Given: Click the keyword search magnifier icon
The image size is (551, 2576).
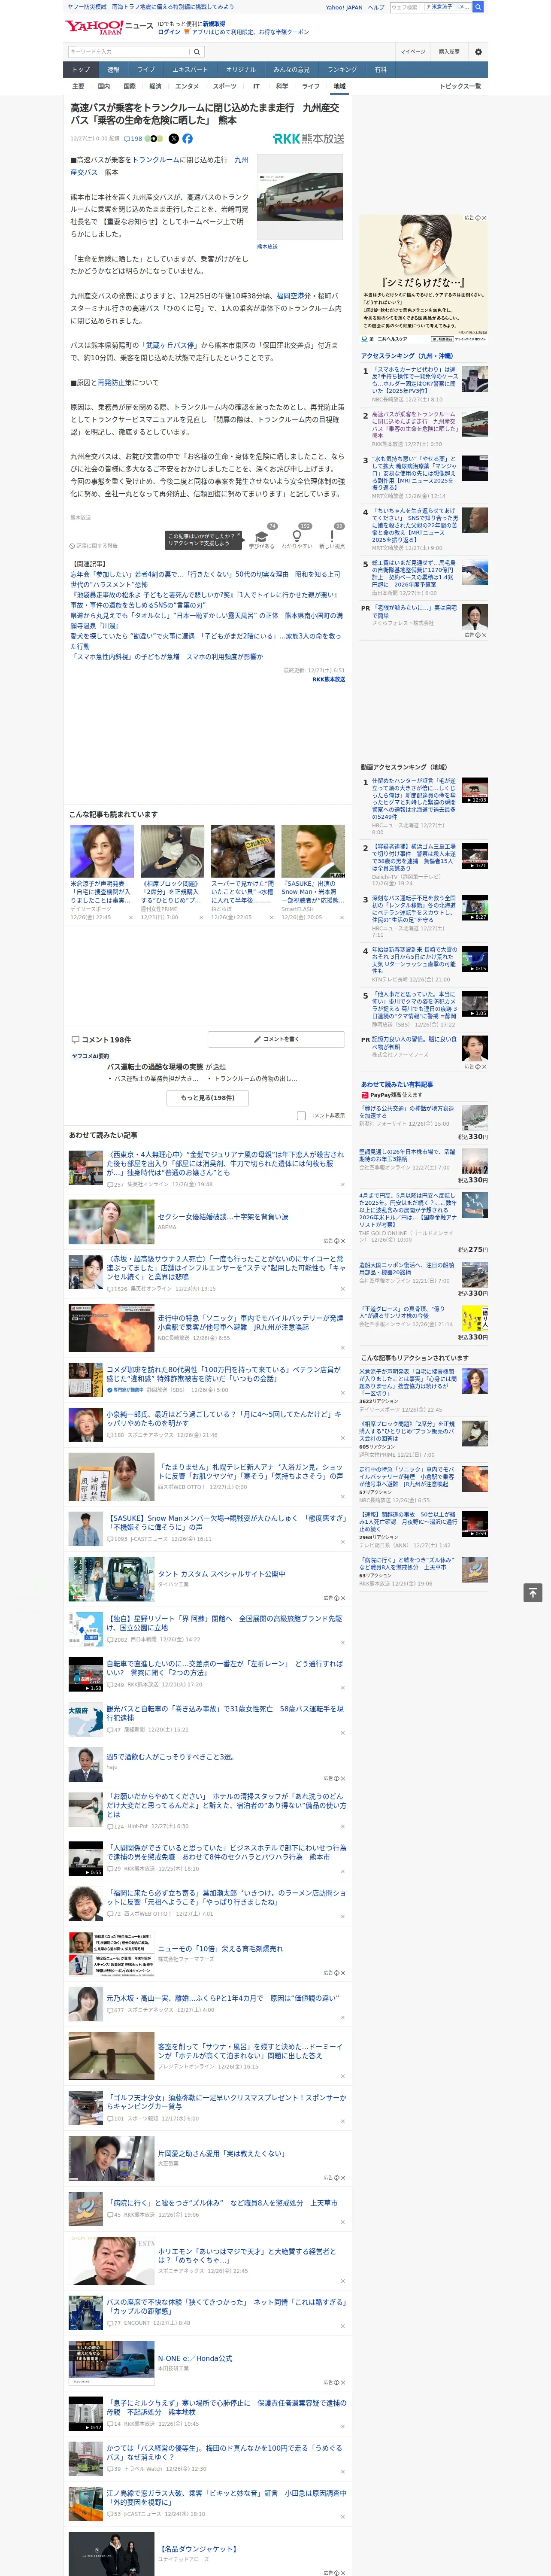Looking at the screenshot, I should pos(197,52).
